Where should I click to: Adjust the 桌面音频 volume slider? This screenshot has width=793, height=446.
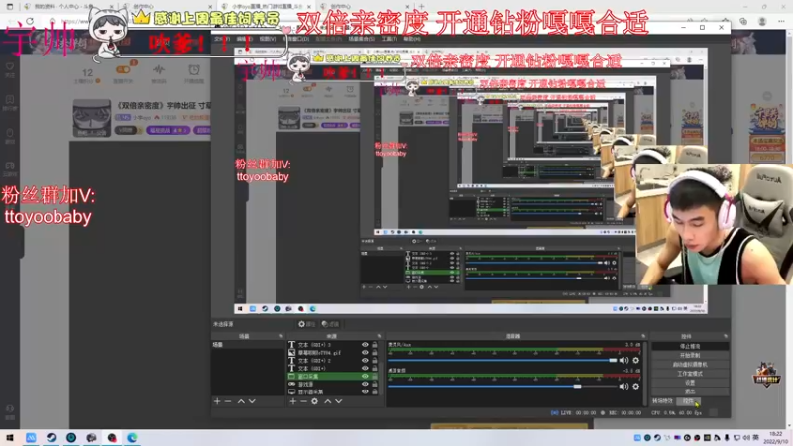(503, 386)
